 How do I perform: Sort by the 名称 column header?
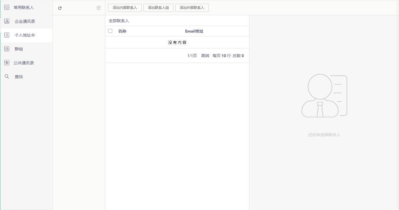[122, 31]
